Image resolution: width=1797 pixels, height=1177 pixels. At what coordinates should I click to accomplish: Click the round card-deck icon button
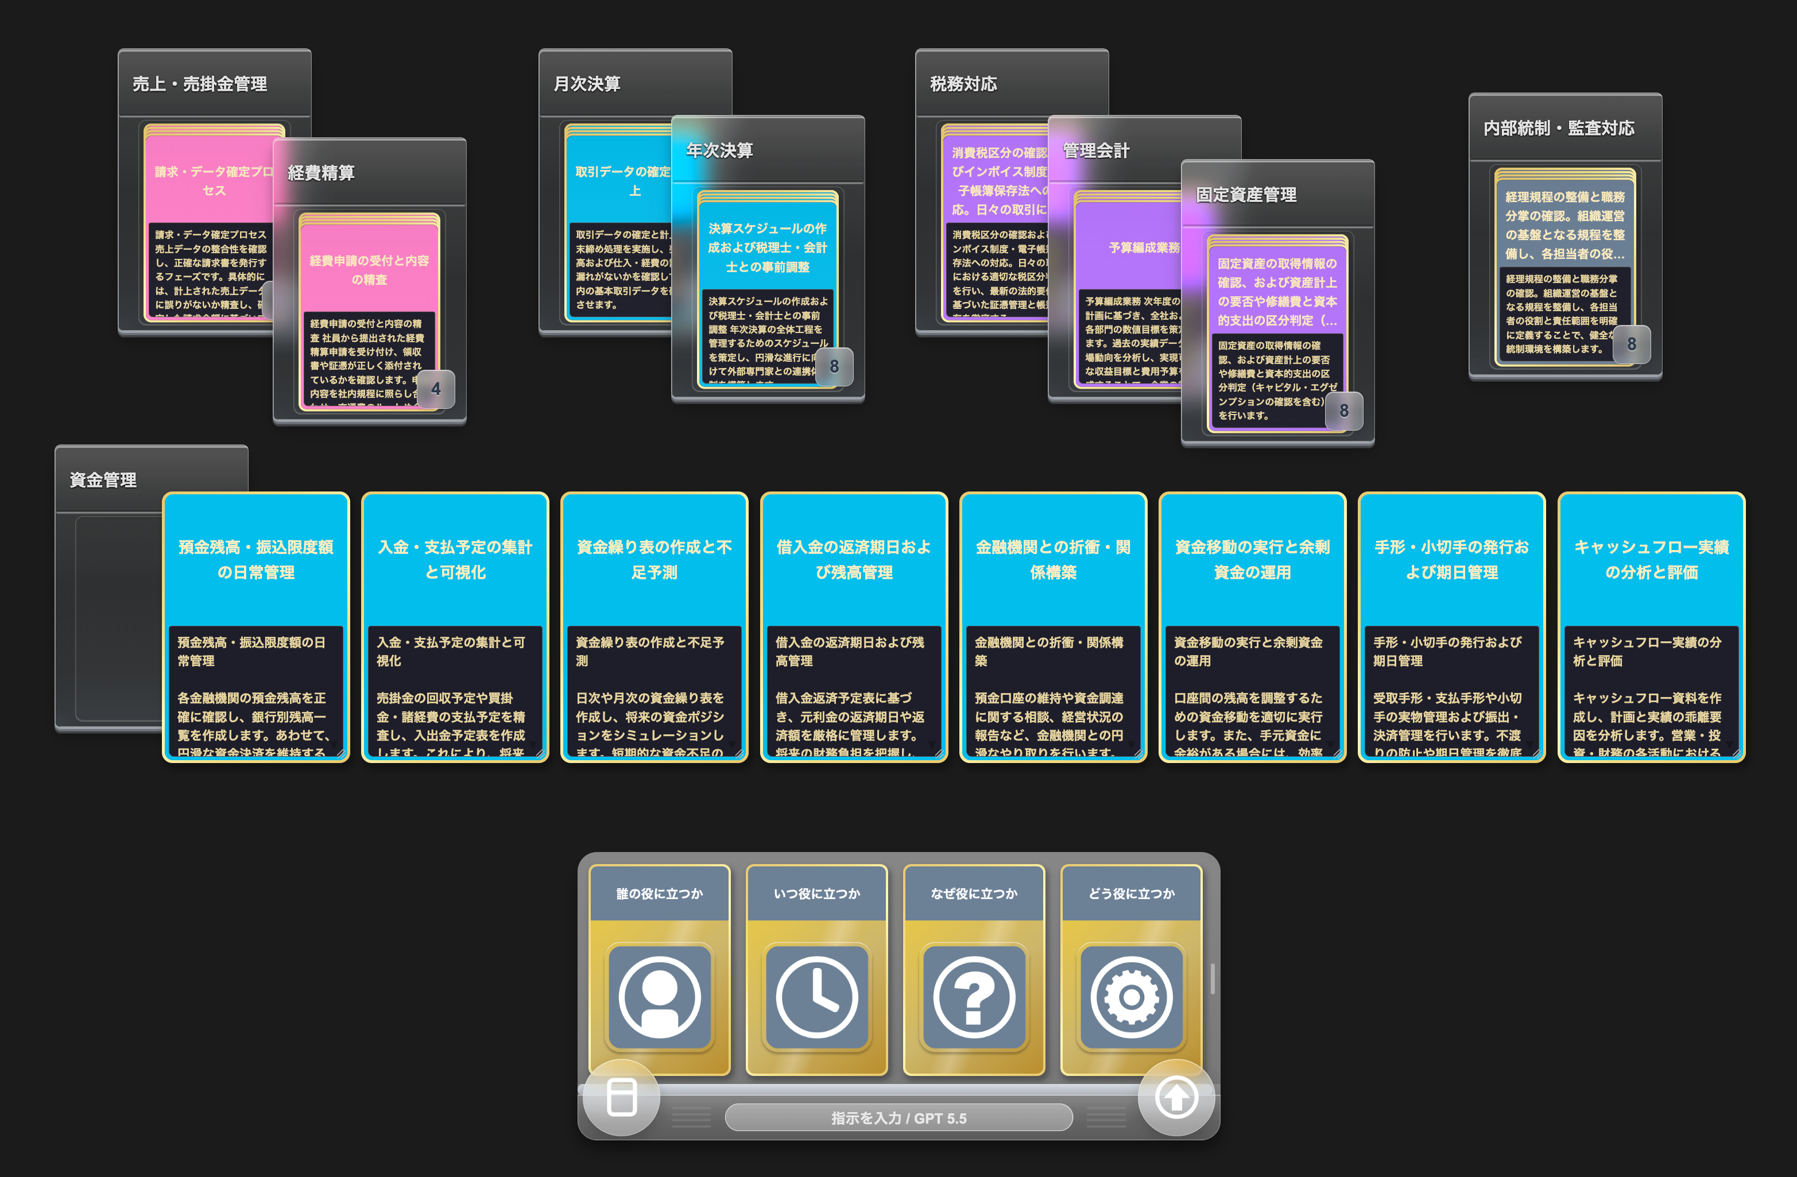(x=621, y=1097)
